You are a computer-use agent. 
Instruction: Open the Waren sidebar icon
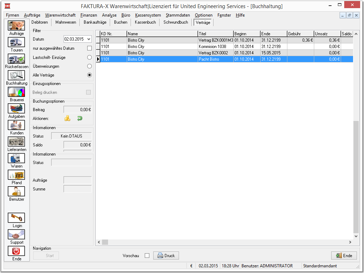click(x=16, y=158)
